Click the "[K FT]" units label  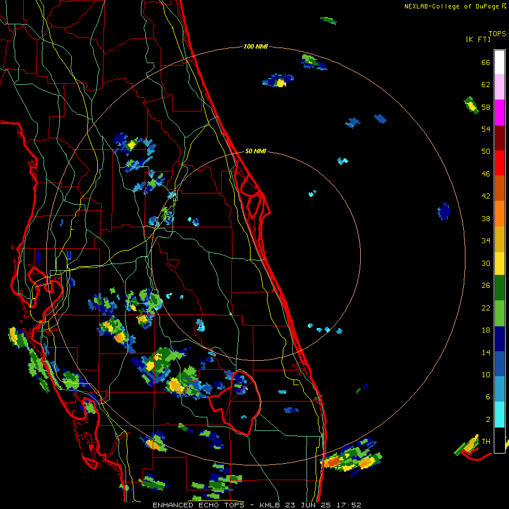(x=478, y=40)
